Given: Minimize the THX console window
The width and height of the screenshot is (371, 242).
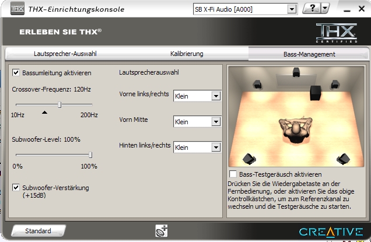Looking at the screenshot, I should tap(346, 10).
